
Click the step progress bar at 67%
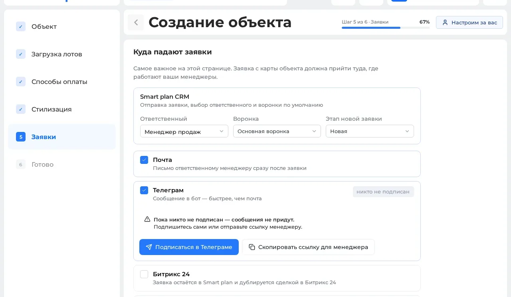(x=386, y=28)
